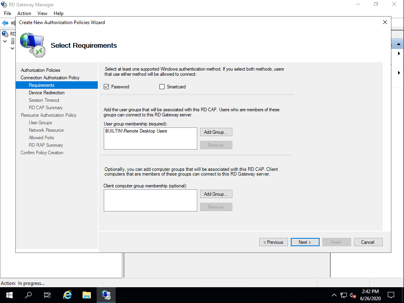Click the server node icon in tree

coord(13,41)
